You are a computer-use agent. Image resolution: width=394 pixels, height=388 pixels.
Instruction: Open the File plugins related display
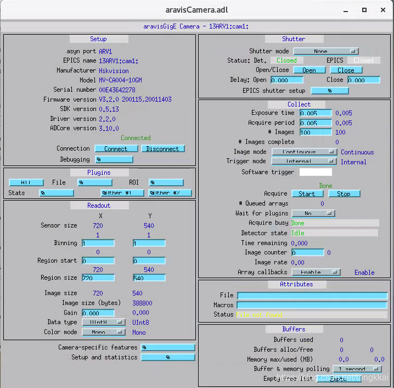(95, 182)
